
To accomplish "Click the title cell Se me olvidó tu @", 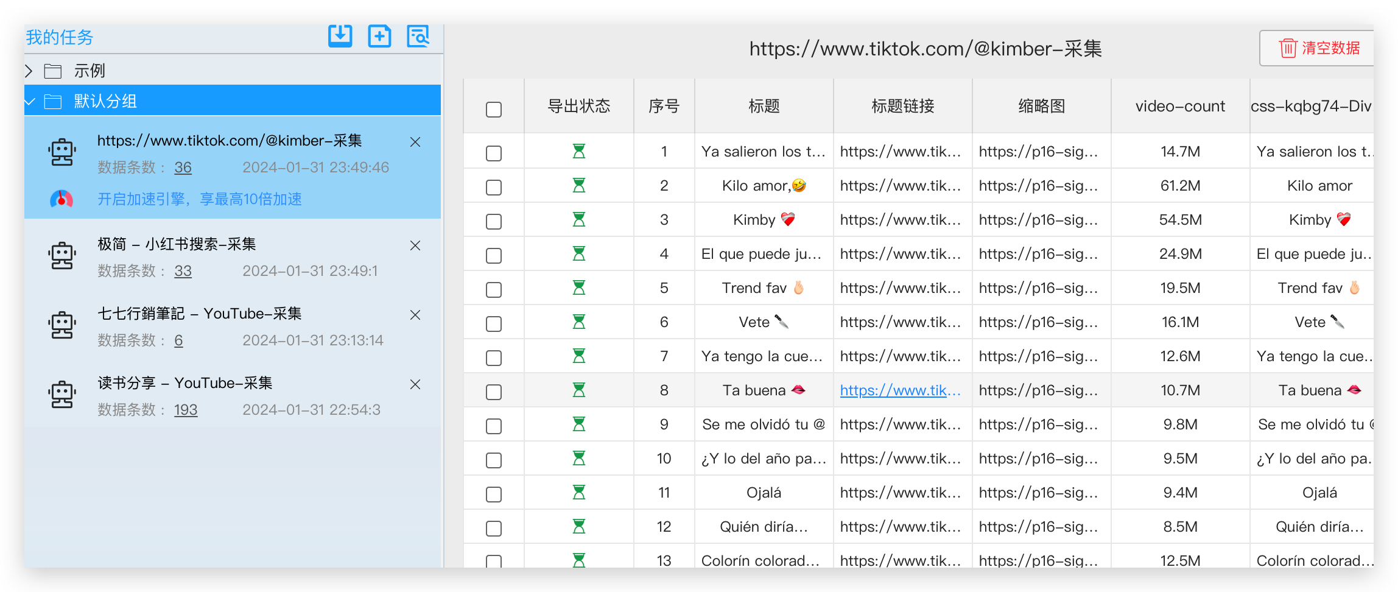I will click(x=764, y=425).
